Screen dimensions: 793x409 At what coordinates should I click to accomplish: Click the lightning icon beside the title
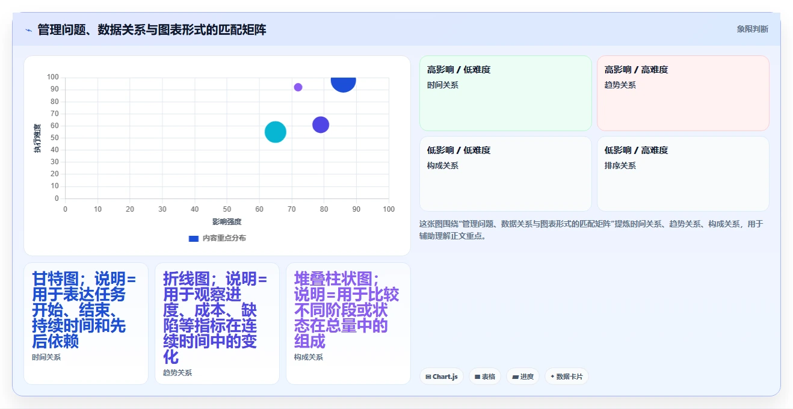28,30
